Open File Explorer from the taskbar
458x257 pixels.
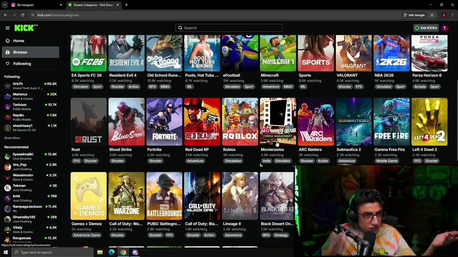coord(100,252)
